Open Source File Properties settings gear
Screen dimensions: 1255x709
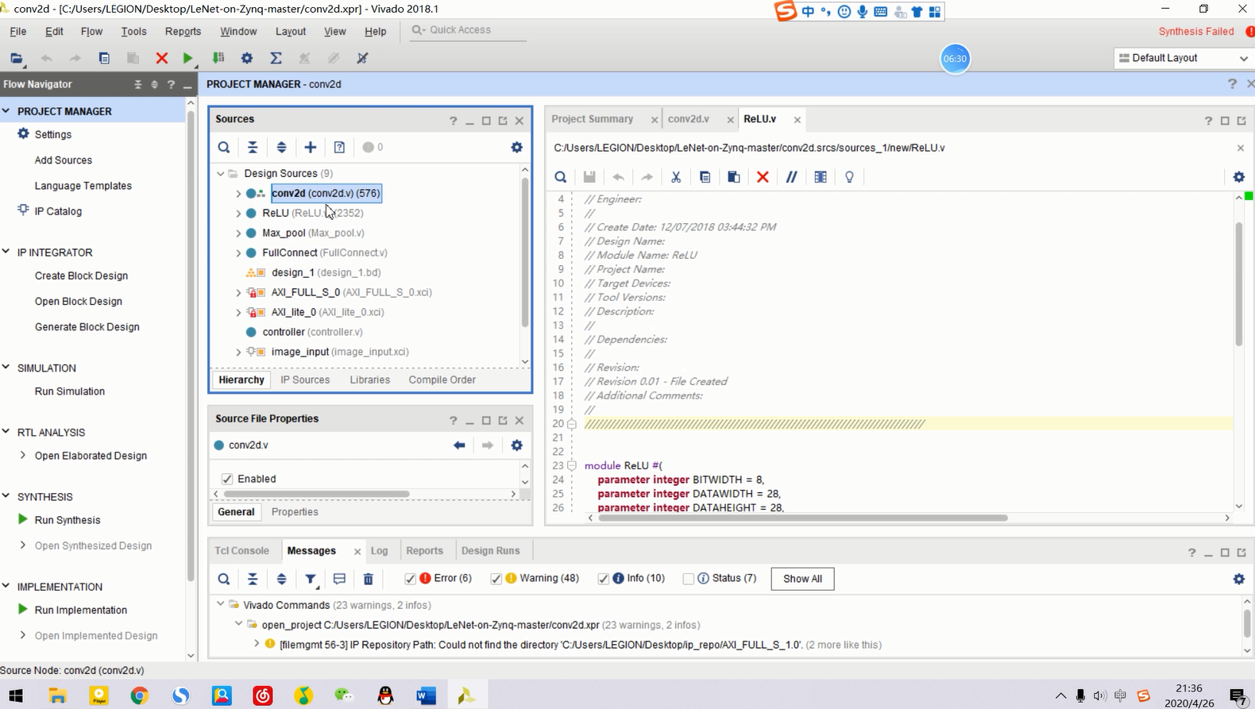click(x=517, y=445)
